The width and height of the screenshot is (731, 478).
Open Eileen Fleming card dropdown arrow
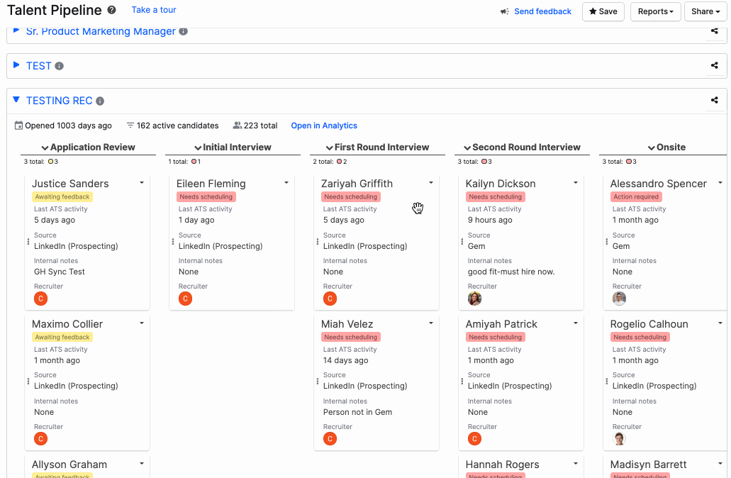click(286, 183)
